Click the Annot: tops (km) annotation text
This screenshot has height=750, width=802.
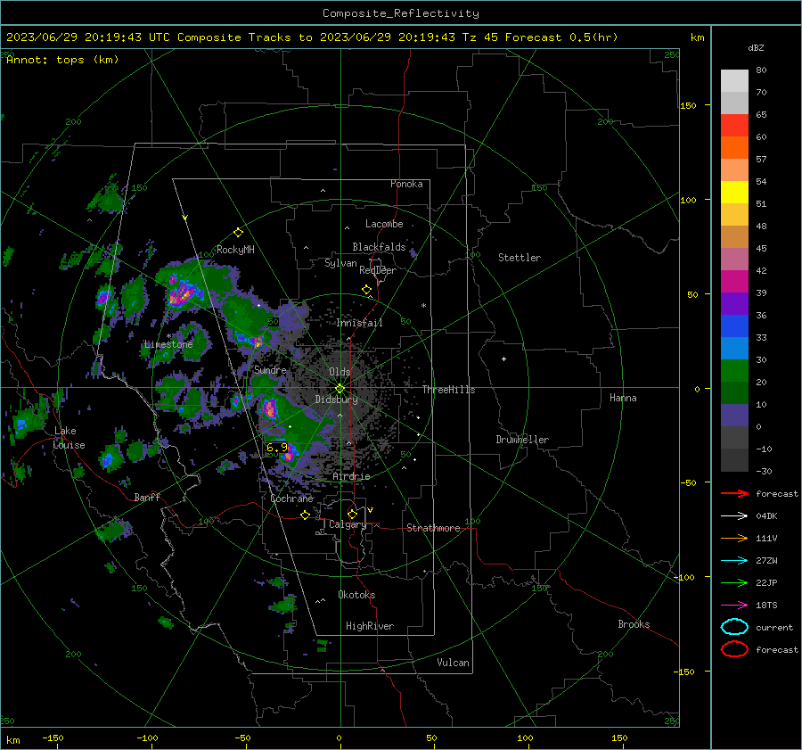coord(62,60)
